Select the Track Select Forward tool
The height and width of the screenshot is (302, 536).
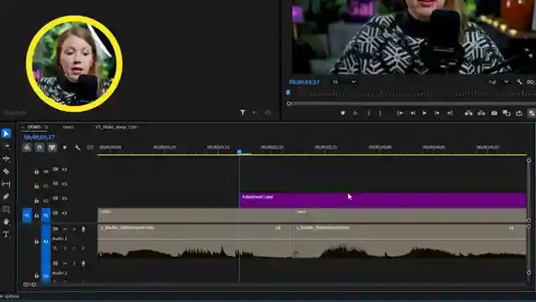coord(6,147)
